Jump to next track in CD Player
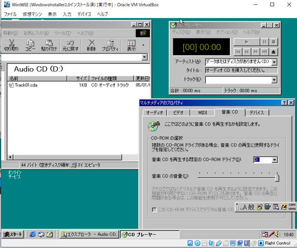This screenshot has width=297, height=248. tap(264, 52)
